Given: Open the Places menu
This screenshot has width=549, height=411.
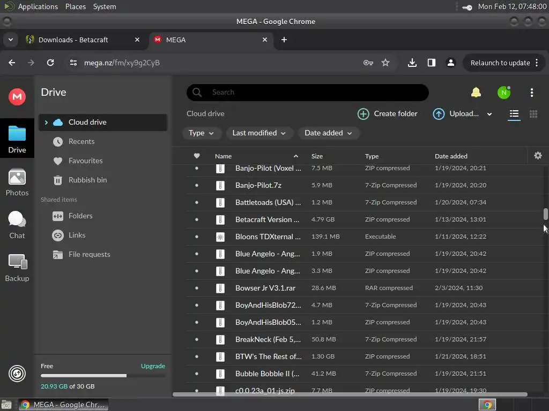Looking at the screenshot, I should (x=76, y=6).
